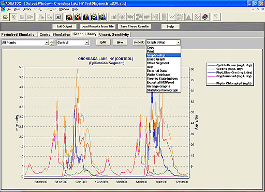This screenshot has height=192, width=265.
Task: Choose Erase Graph from the list
Action: pyautogui.click(x=164, y=59)
